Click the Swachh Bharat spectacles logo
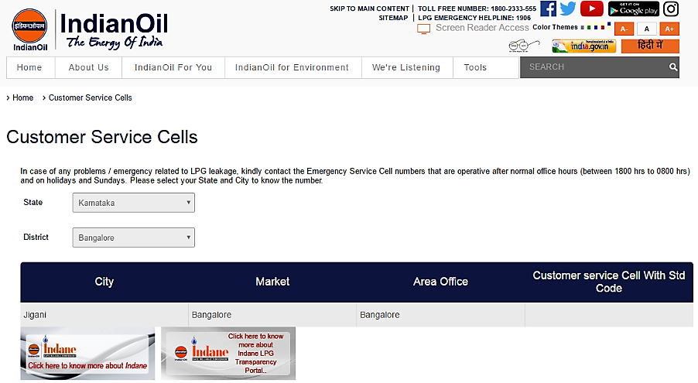The width and height of the screenshot is (698, 383). 524,46
